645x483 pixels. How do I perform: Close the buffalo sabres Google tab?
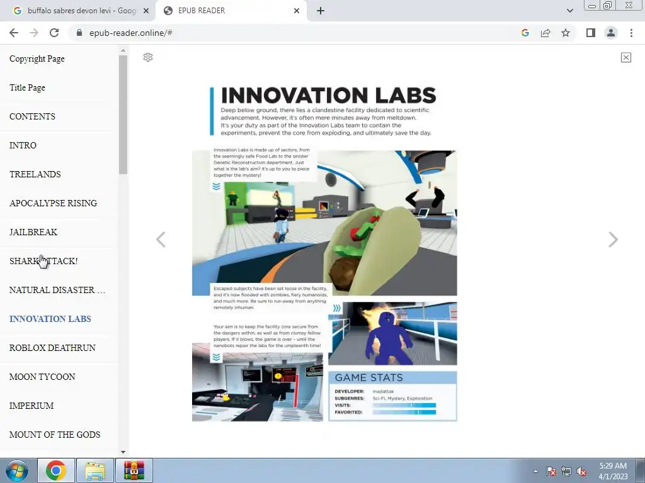(146, 11)
